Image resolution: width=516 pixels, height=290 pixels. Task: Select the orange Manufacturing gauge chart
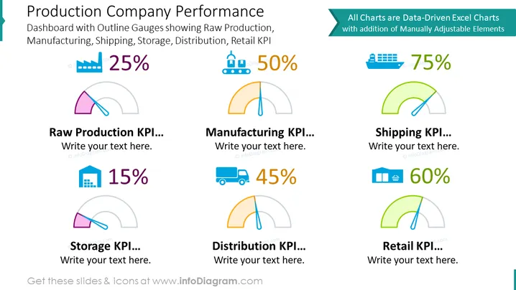point(260,98)
